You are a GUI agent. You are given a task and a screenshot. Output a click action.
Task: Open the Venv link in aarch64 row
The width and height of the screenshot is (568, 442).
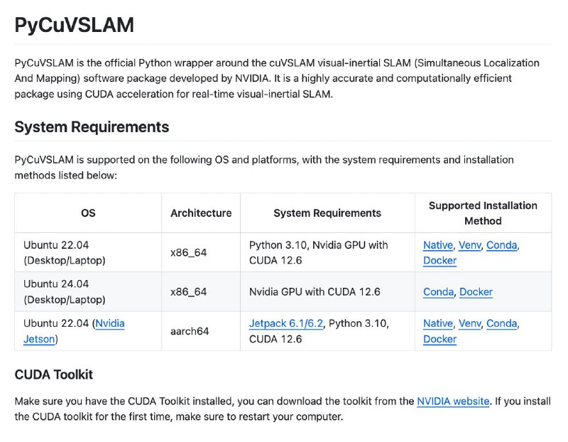pyautogui.click(x=470, y=323)
